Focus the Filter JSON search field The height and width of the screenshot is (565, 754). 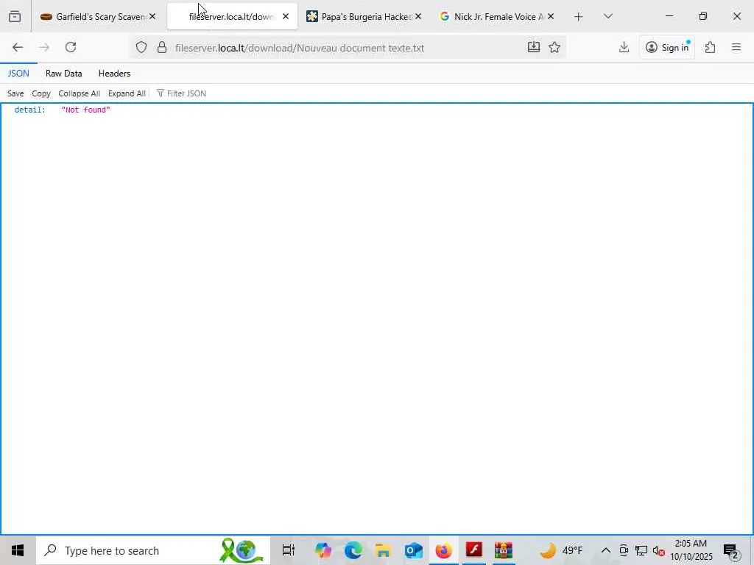[186, 93]
